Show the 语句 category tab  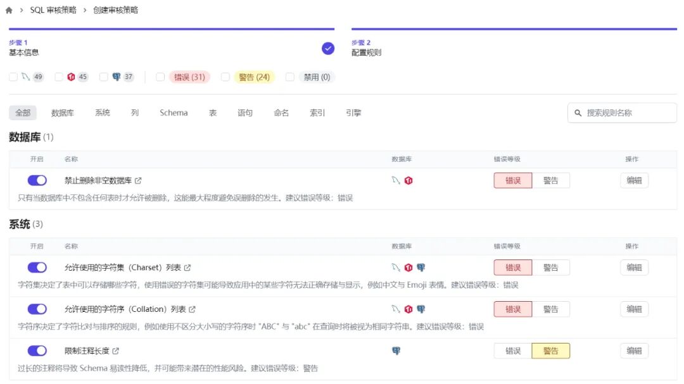click(245, 113)
